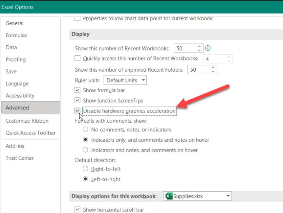Click the Excel file icon in workbook dropdown
This screenshot has height=213, width=283.
coord(169,196)
